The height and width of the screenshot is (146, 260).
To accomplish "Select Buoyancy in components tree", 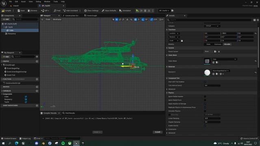I will [x=12, y=34].
